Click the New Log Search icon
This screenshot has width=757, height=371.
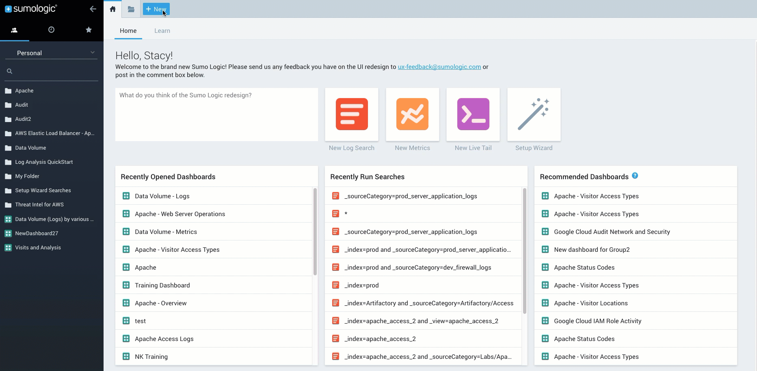tap(352, 114)
